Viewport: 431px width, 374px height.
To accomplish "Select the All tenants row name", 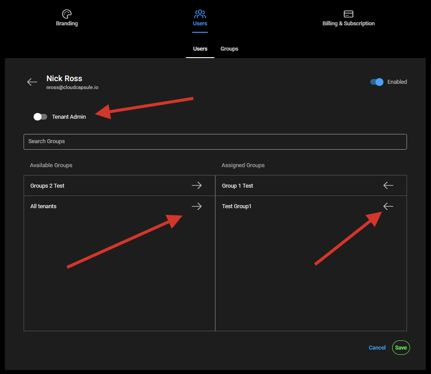I will (x=43, y=206).
